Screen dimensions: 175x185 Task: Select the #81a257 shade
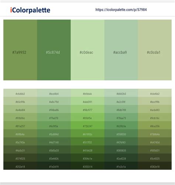coord(20,125)
